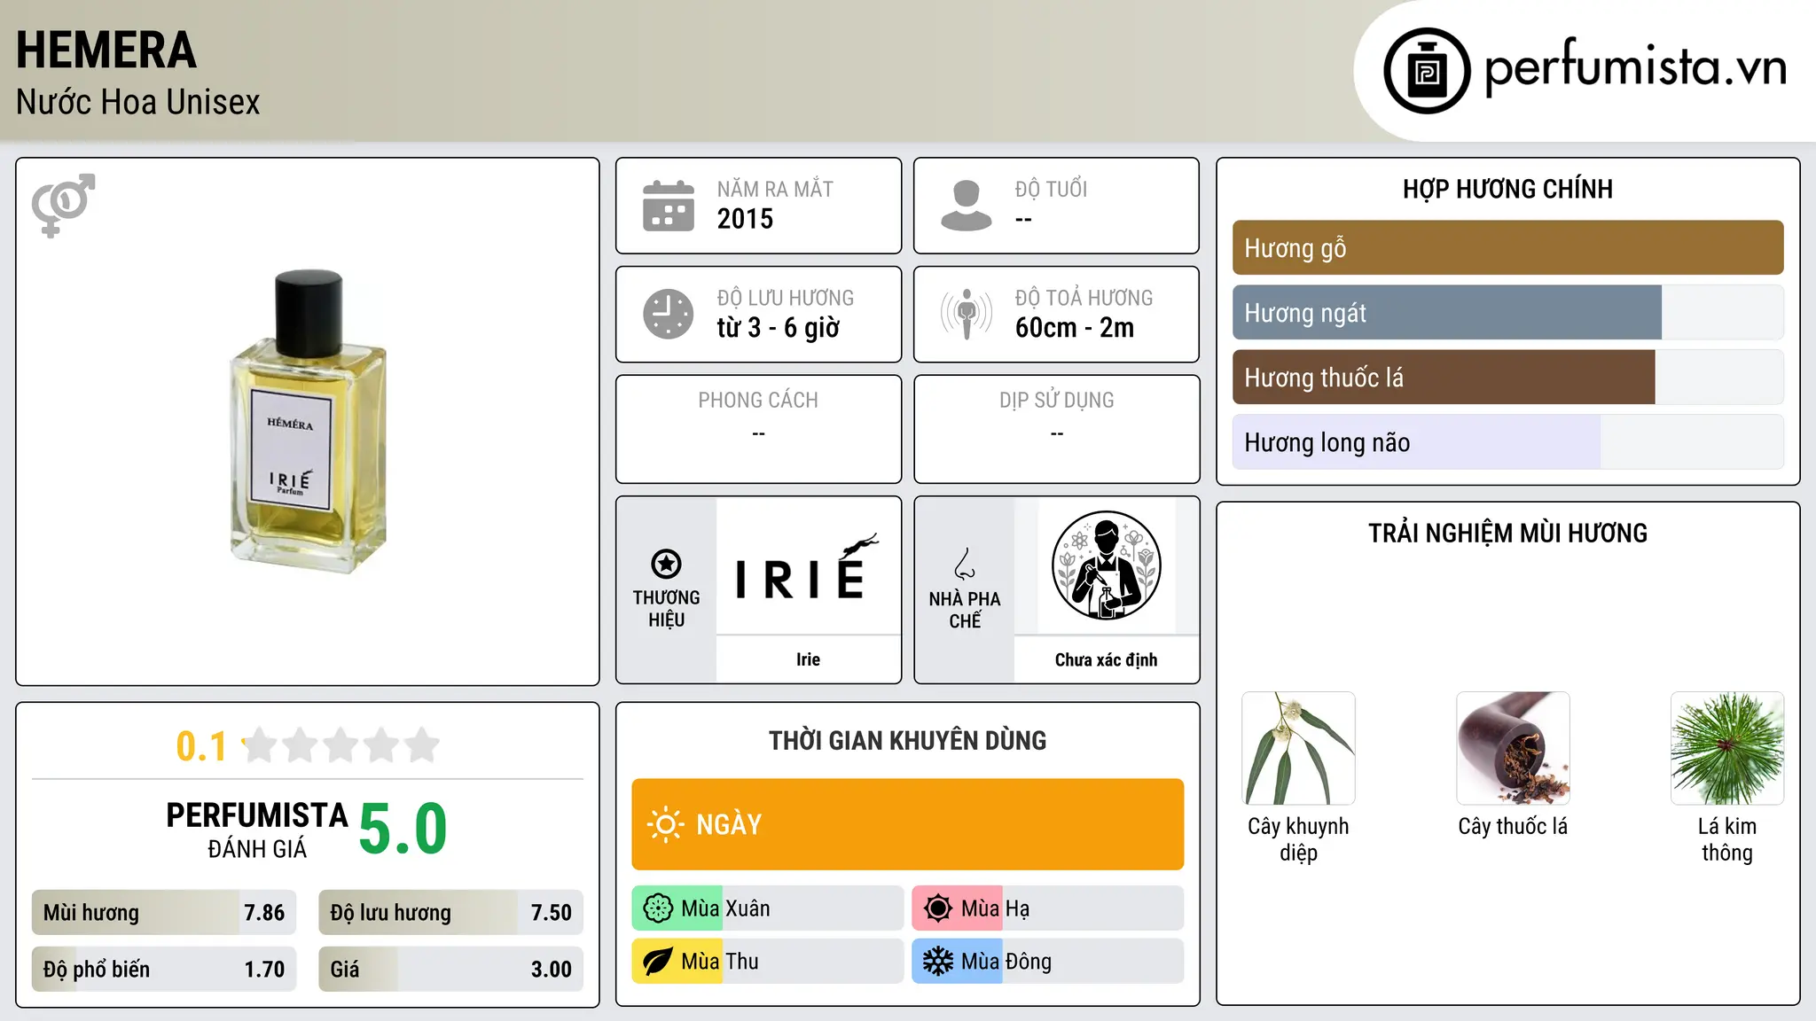Click the unisex gender symbol icon

click(x=63, y=206)
